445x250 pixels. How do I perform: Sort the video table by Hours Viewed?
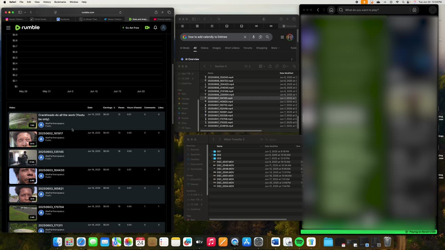[x=134, y=108]
